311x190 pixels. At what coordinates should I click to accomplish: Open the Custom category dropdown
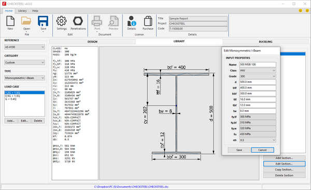point(25,63)
